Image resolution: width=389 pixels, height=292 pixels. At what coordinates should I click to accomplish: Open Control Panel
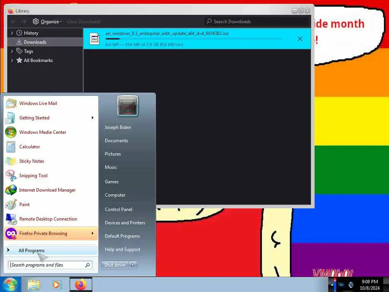[x=119, y=209]
